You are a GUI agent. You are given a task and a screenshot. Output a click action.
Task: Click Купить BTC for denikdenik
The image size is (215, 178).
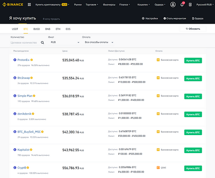click(193, 115)
